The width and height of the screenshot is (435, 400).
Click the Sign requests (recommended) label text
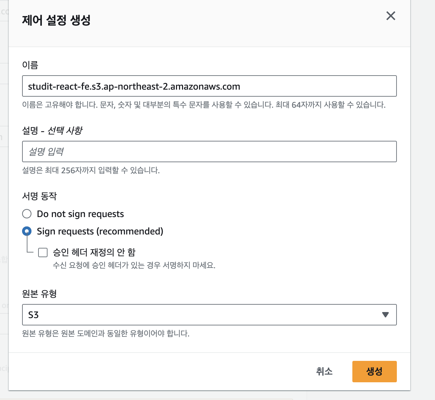pyautogui.click(x=100, y=231)
